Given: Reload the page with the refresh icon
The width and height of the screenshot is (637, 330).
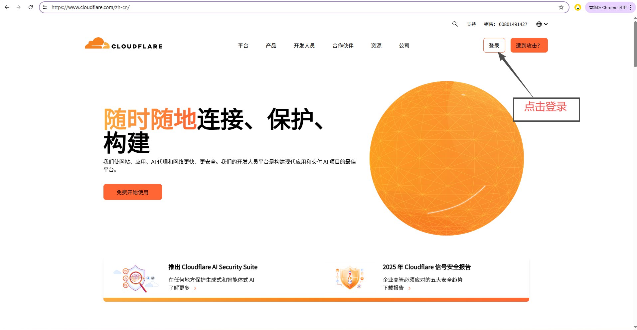Looking at the screenshot, I should [31, 7].
